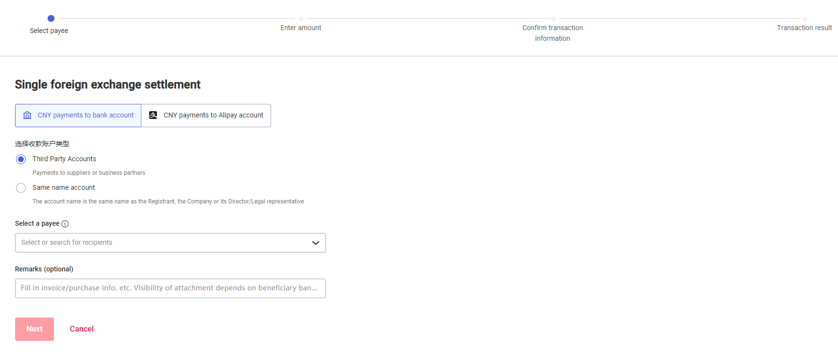Click the Transaction result step label
This screenshot has height=352, width=838.
pos(804,28)
